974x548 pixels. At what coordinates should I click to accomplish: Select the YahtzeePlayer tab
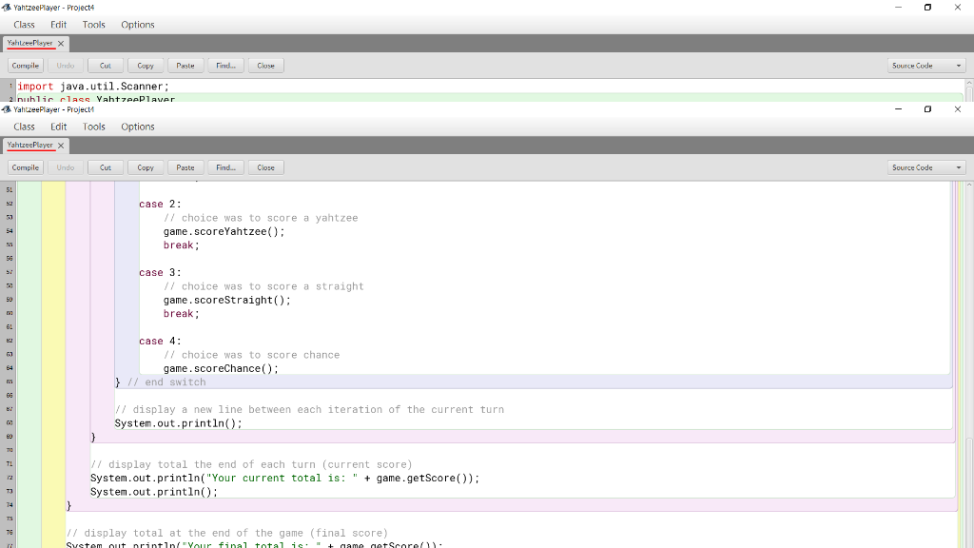pos(30,146)
